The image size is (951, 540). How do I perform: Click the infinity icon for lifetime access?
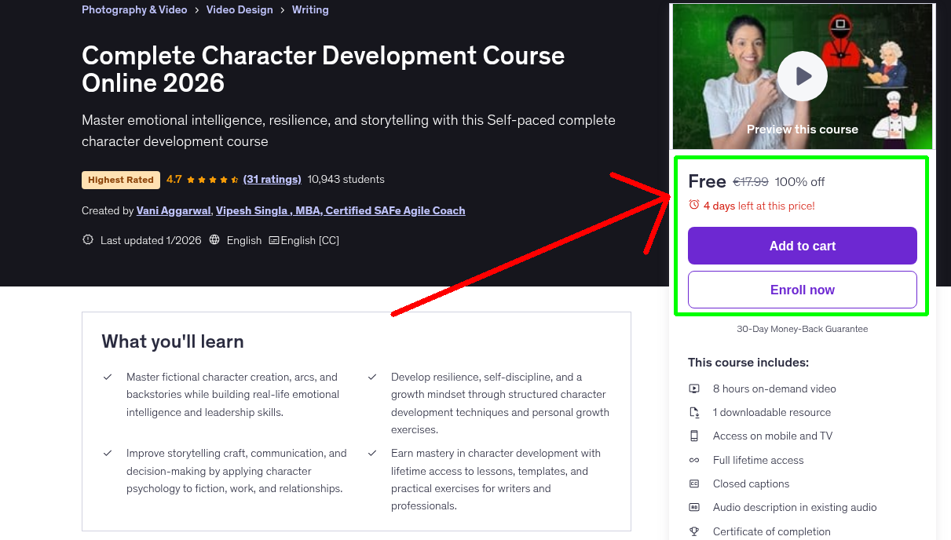pos(694,460)
